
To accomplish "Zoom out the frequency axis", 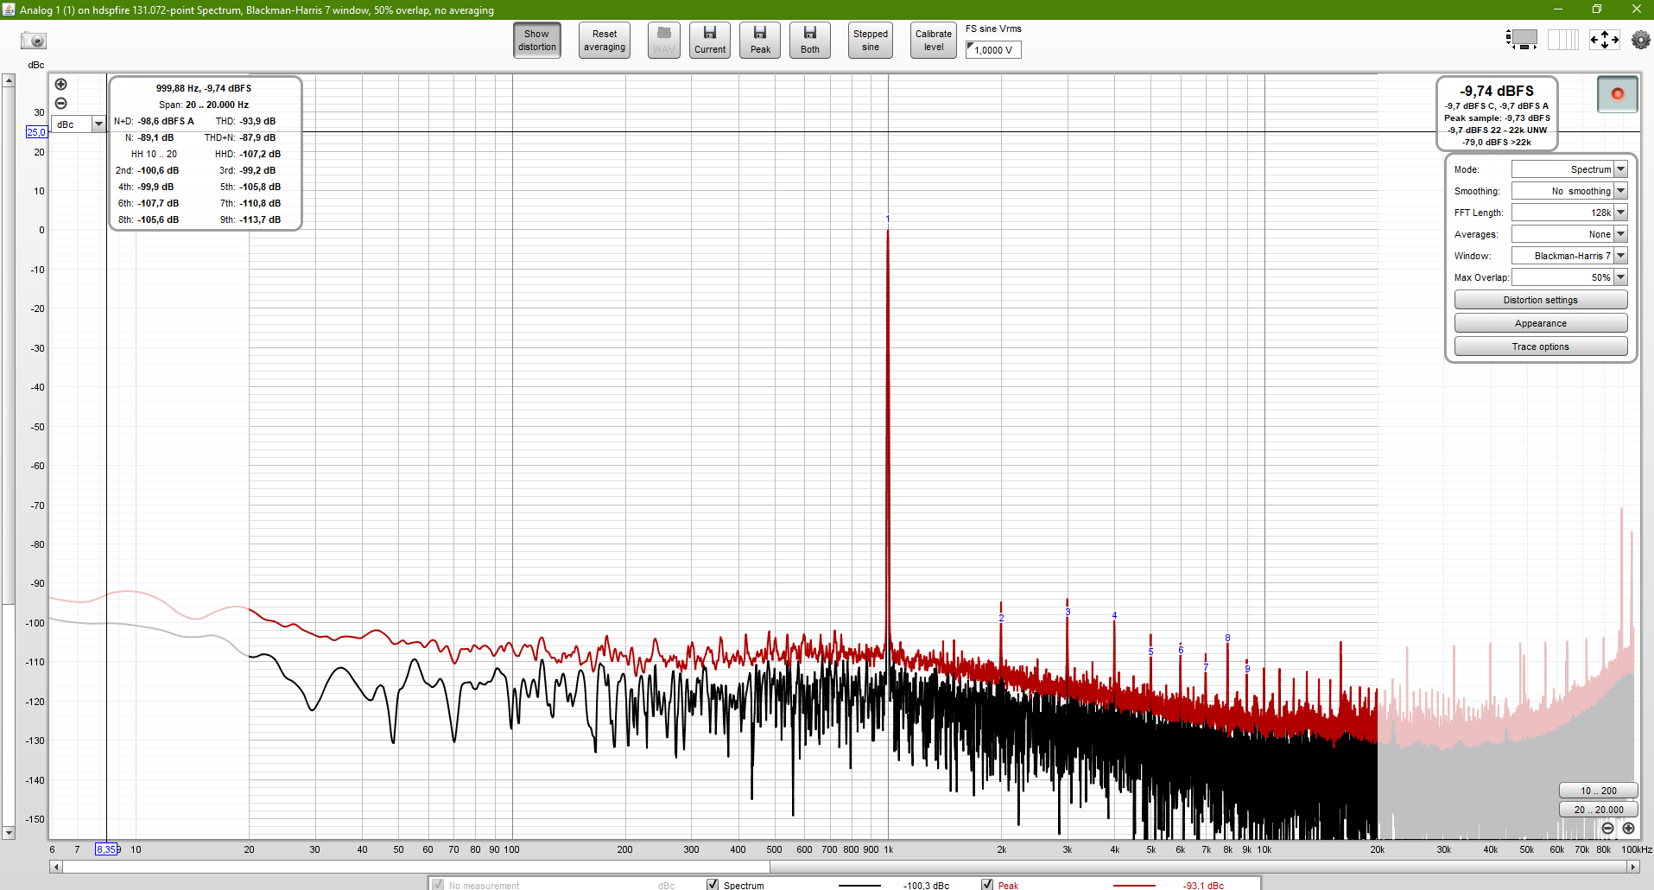I will pyautogui.click(x=1607, y=829).
